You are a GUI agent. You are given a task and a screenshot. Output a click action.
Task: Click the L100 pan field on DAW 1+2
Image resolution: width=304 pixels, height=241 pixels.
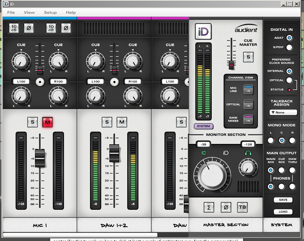click(x=96, y=81)
